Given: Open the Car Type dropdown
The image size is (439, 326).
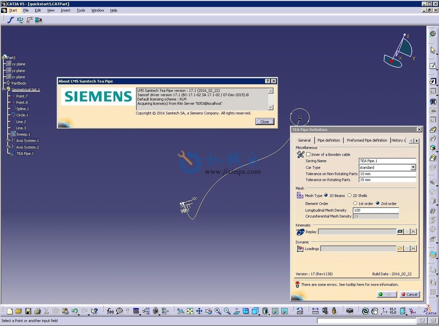Looking at the screenshot, I should (413, 167).
